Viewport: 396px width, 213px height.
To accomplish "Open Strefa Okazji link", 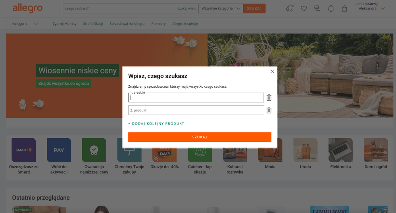I will click(x=93, y=24).
